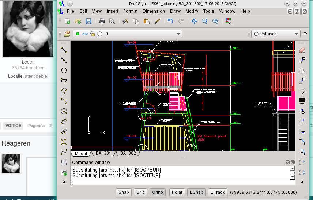Toggle the Grid display

tap(140, 192)
